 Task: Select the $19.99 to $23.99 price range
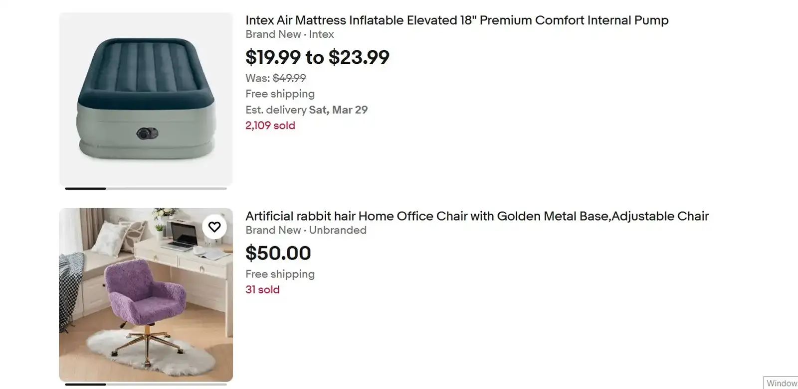317,57
